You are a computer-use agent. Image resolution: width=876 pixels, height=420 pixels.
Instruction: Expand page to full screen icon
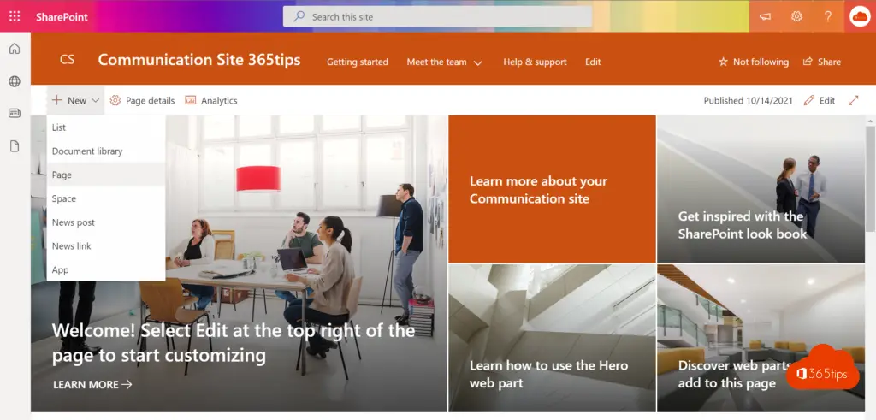tap(853, 100)
